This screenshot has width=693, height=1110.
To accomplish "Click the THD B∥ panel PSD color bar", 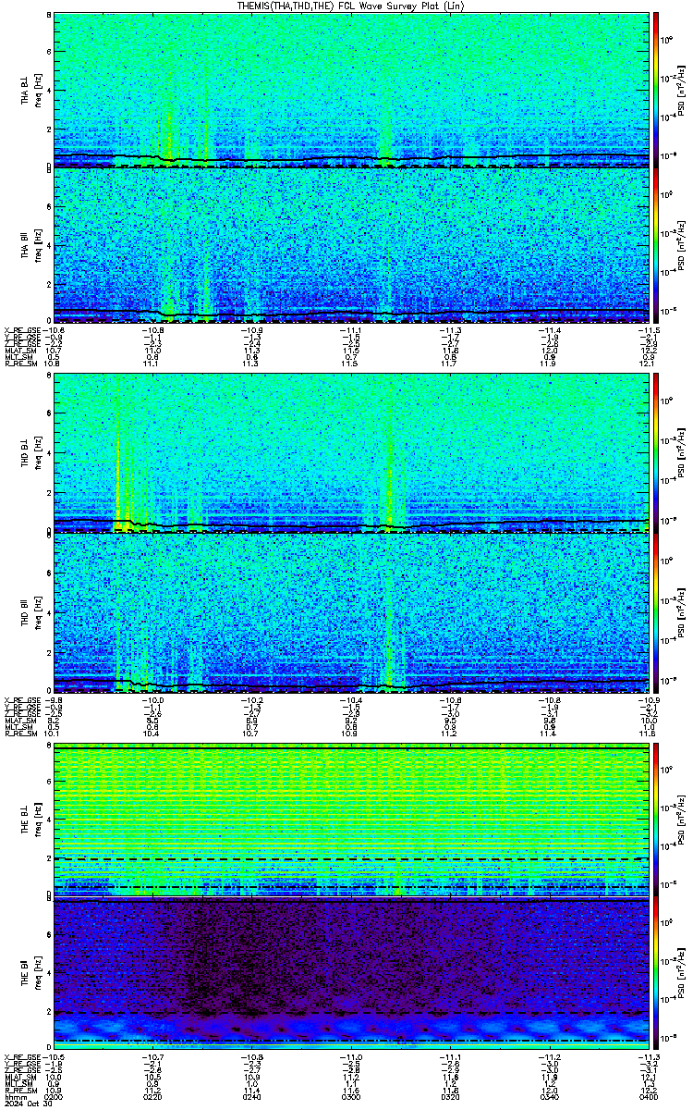I will click(x=655, y=612).
